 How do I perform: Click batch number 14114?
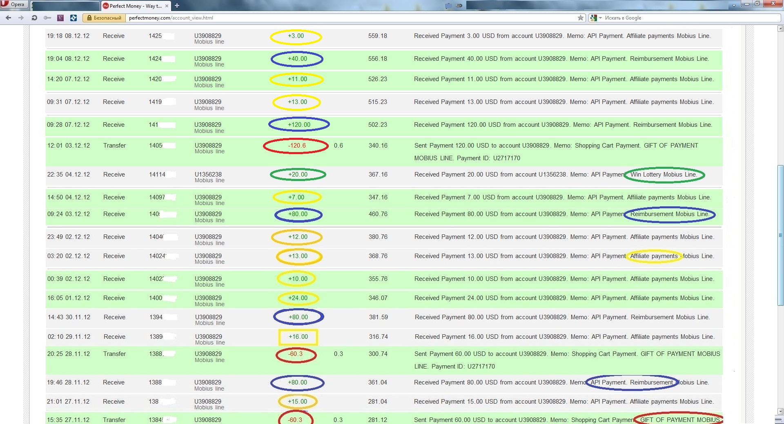[157, 174]
